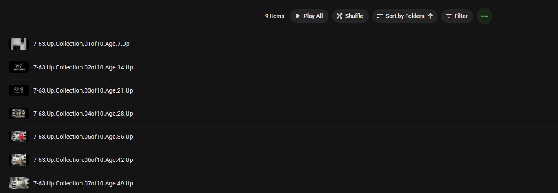The height and width of the screenshot is (193, 558).
Task: Click the Play All triangle icon
Action: [298, 16]
